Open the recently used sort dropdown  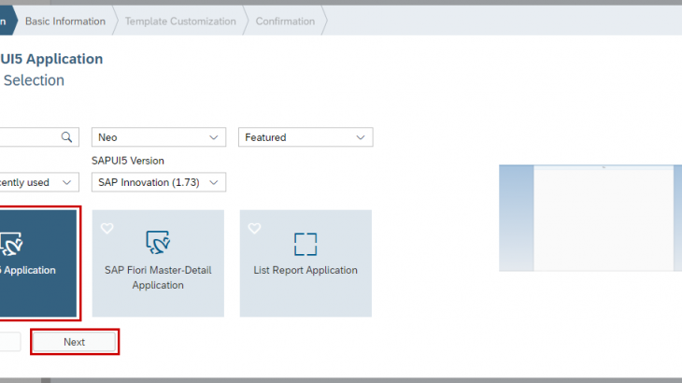[x=37, y=182]
